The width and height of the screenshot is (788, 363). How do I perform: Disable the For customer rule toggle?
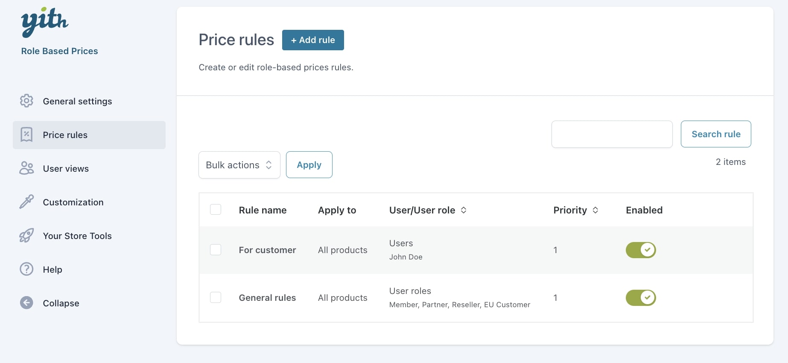click(640, 250)
